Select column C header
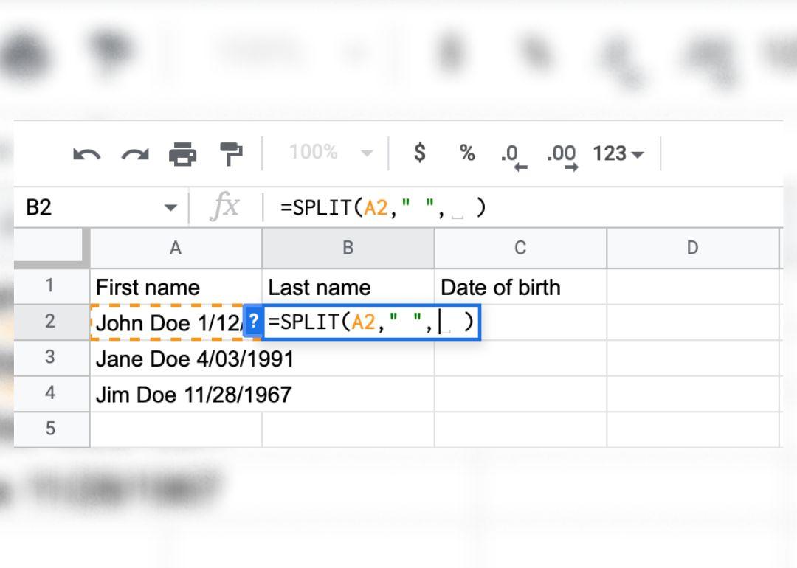Image resolution: width=797 pixels, height=568 pixels. coord(520,249)
